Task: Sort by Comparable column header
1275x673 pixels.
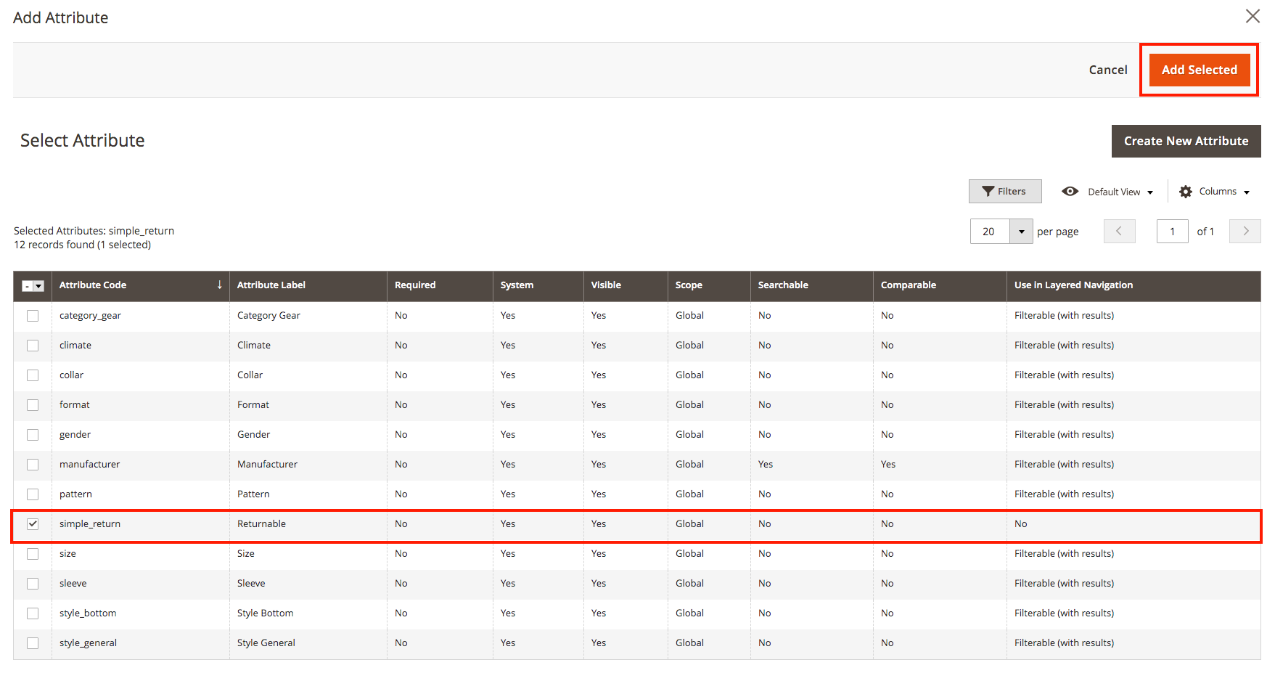Action: (940, 285)
